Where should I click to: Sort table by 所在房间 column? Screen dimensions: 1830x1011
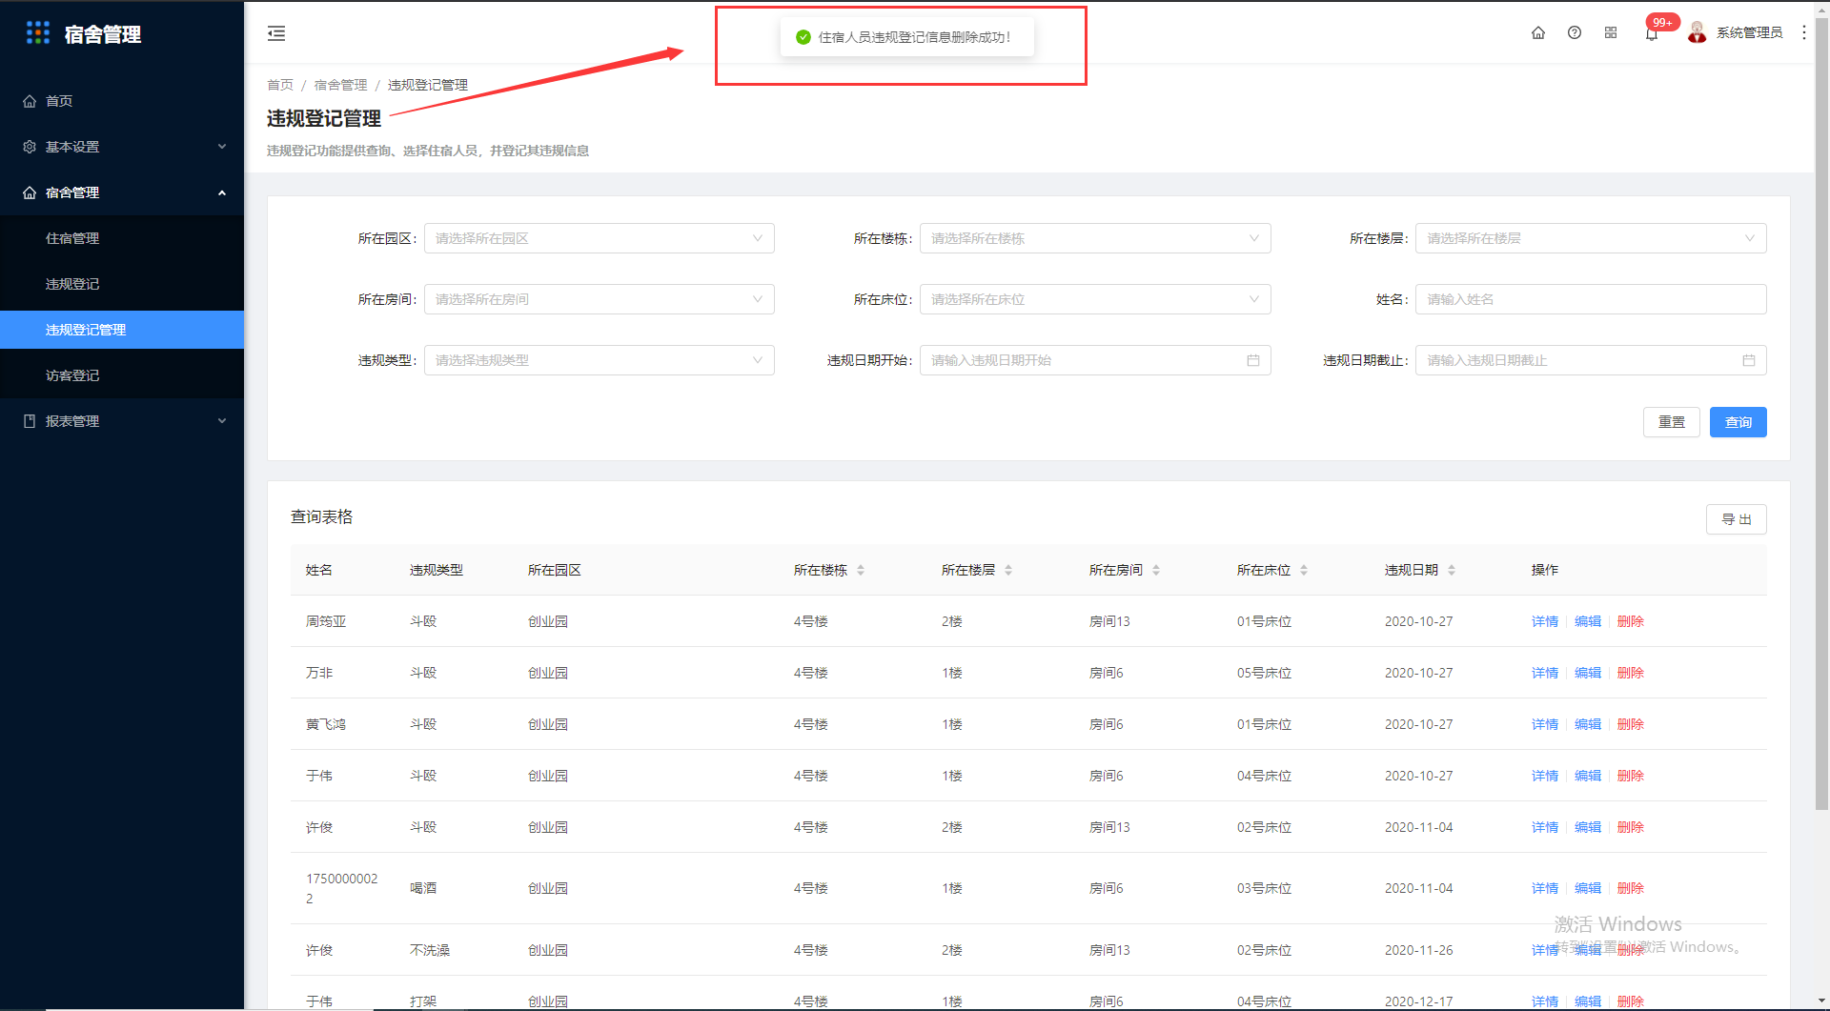1156,570
